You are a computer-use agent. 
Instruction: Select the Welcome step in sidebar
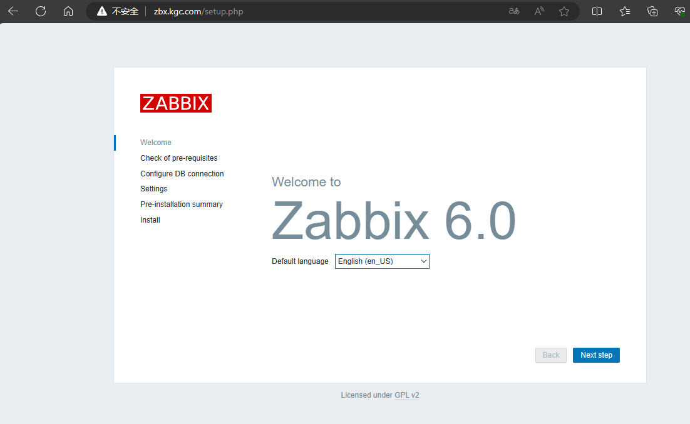[x=156, y=143]
